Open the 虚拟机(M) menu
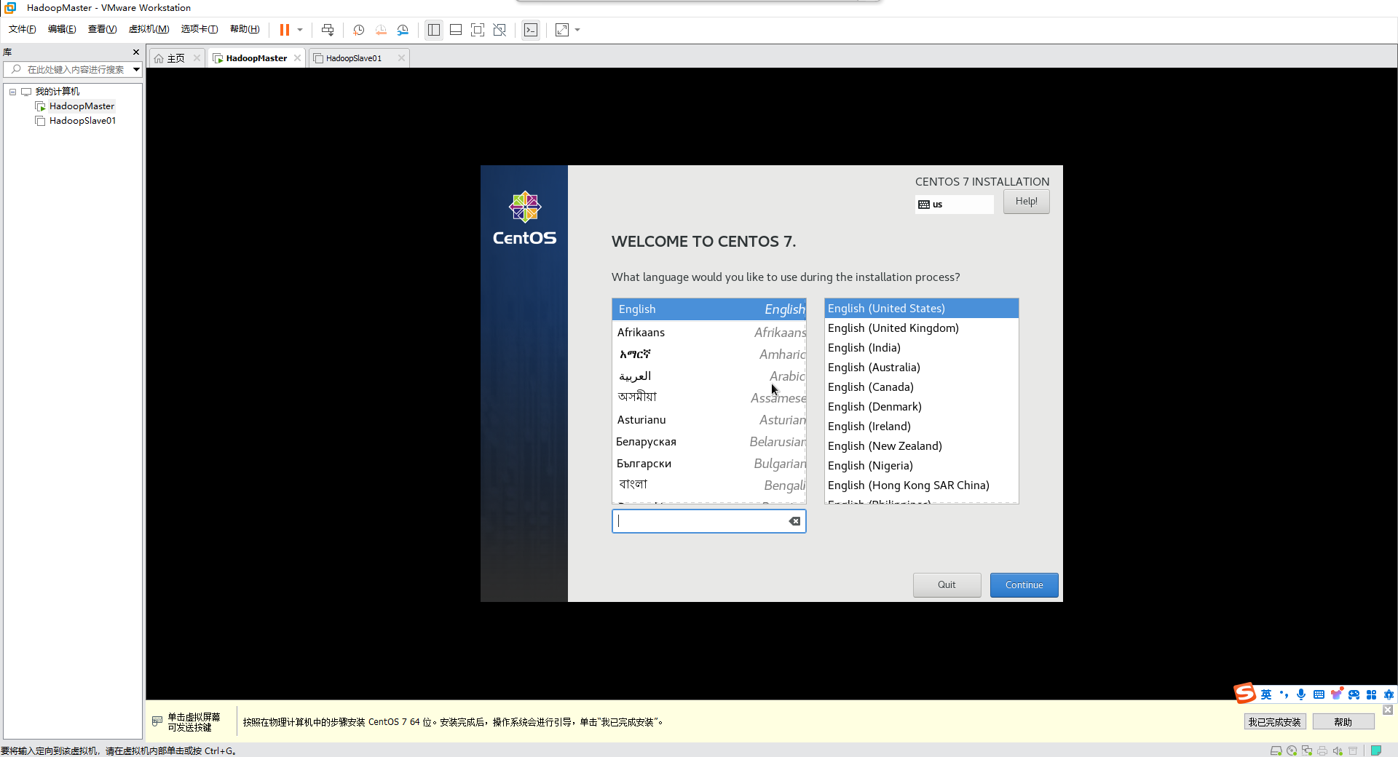Image resolution: width=1398 pixels, height=757 pixels. [149, 29]
